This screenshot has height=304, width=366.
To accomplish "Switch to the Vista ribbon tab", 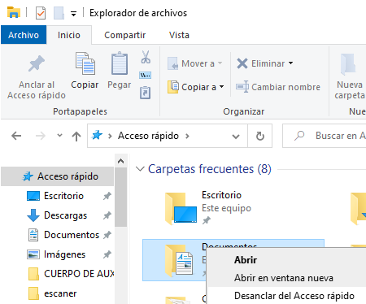I will [179, 35].
